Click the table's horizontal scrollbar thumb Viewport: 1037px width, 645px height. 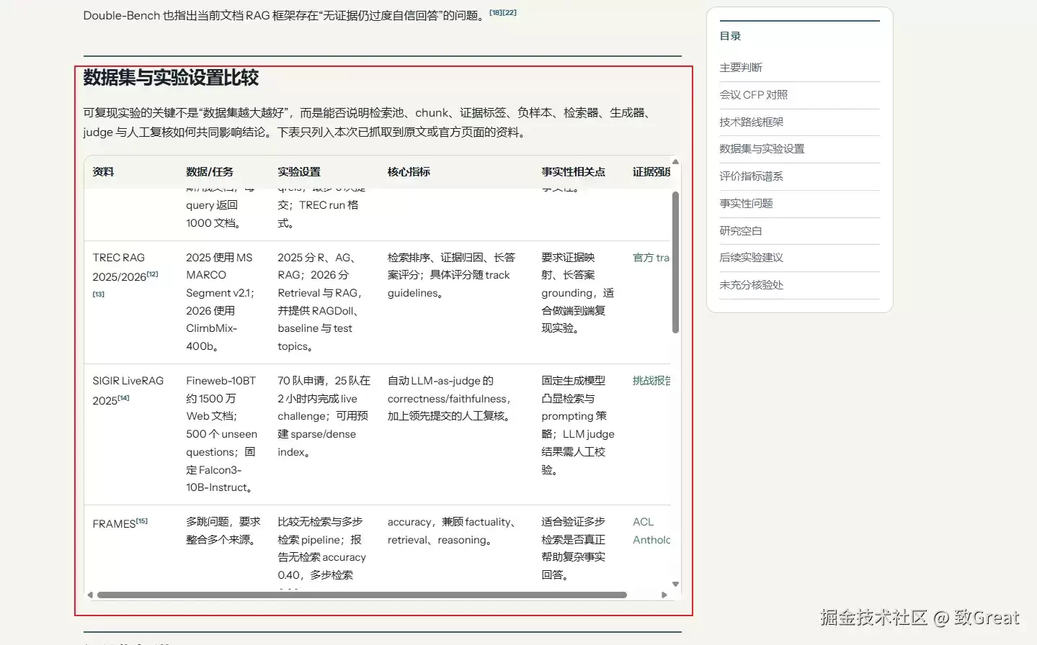coord(362,595)
